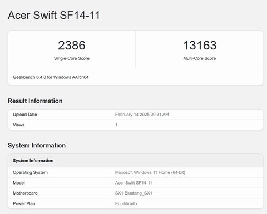The height and width of the screenshot is (214, 267).
Task: Click the Single-Core Score label
Action: point(72,58)
